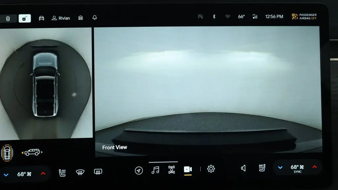This screenshot has width=338, height=190.
Task: Open the settings gear
Action: click(211, 169)
